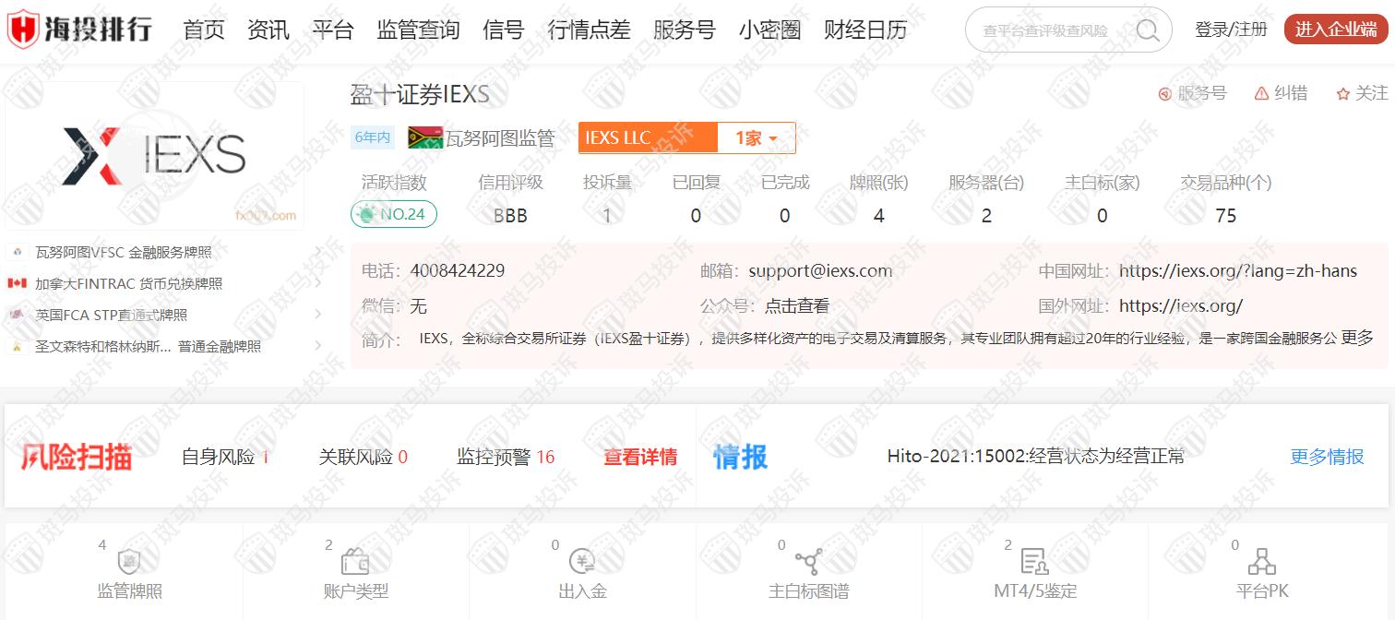
Task: Go to the 财经日历 menu item
Action: [x=864, y=30]
